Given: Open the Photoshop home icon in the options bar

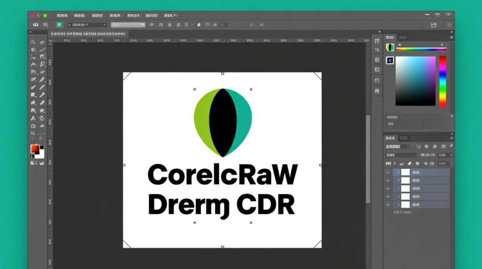Looking at the screenshot, I should [x=35, y=25].
